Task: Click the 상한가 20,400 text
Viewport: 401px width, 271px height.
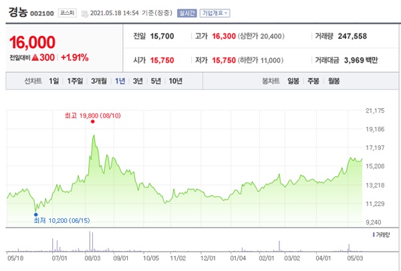Action: (261, 36)
